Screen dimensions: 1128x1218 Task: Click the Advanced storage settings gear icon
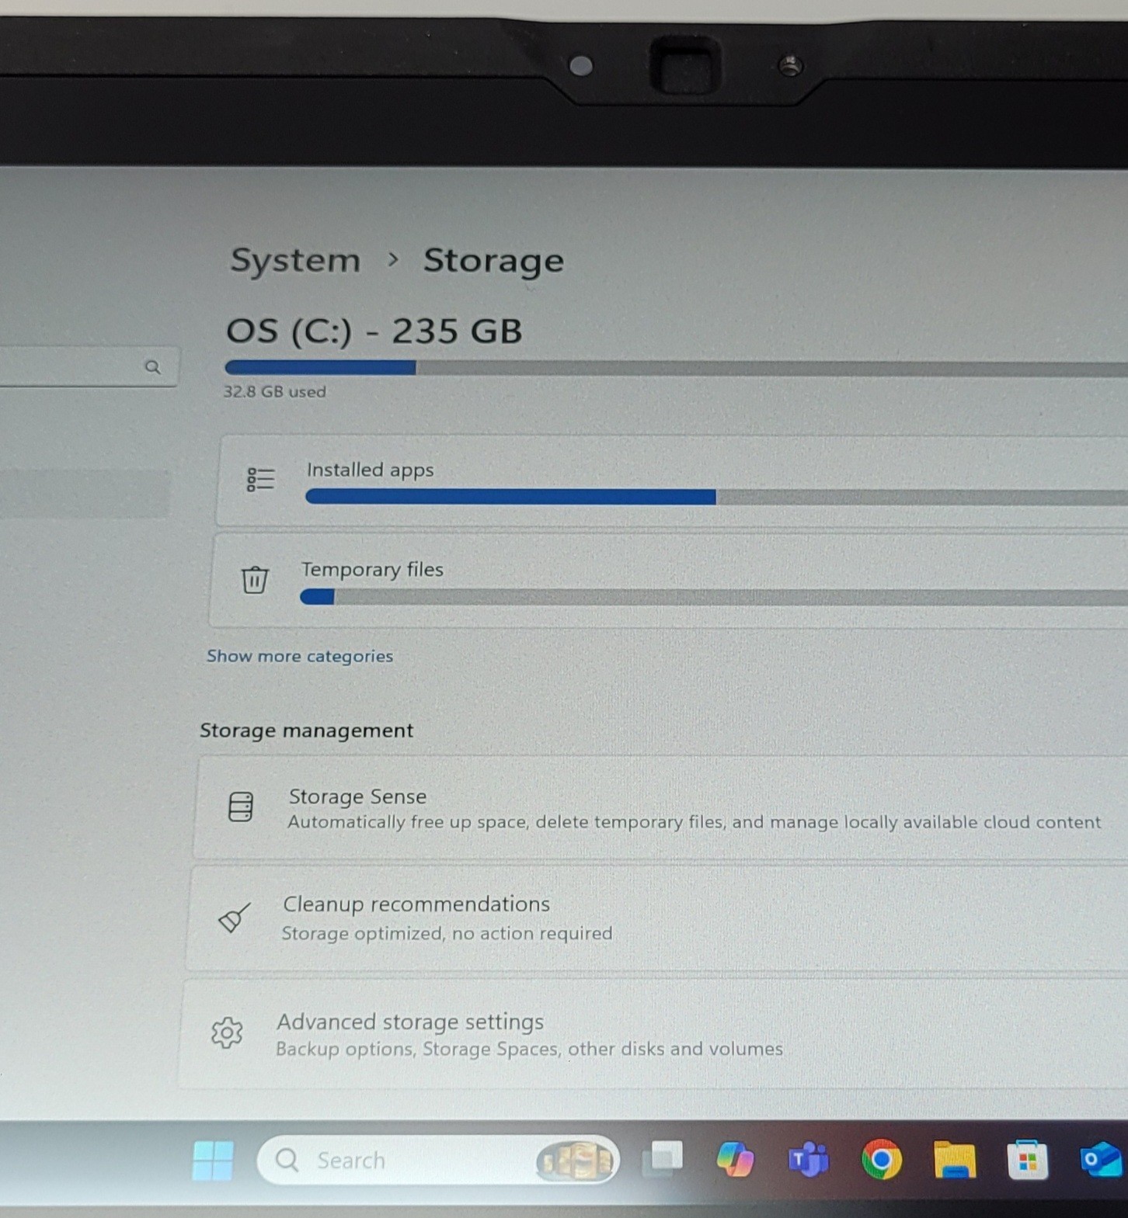click(227, 1033)
